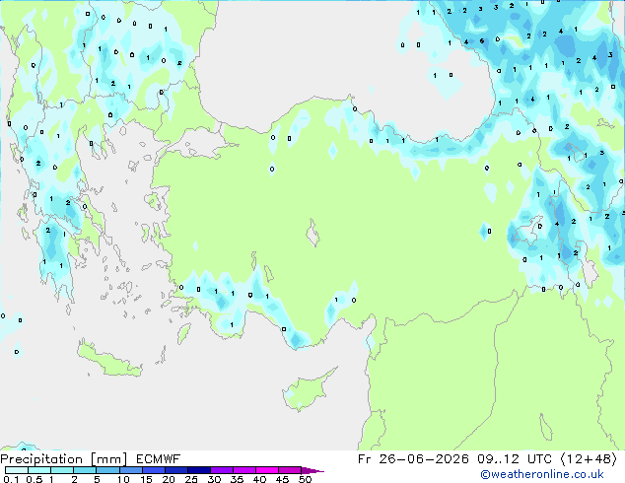Click the '(12+48)' forecast offset text
Screen dimensions: 625x483
tap(589, 459)
